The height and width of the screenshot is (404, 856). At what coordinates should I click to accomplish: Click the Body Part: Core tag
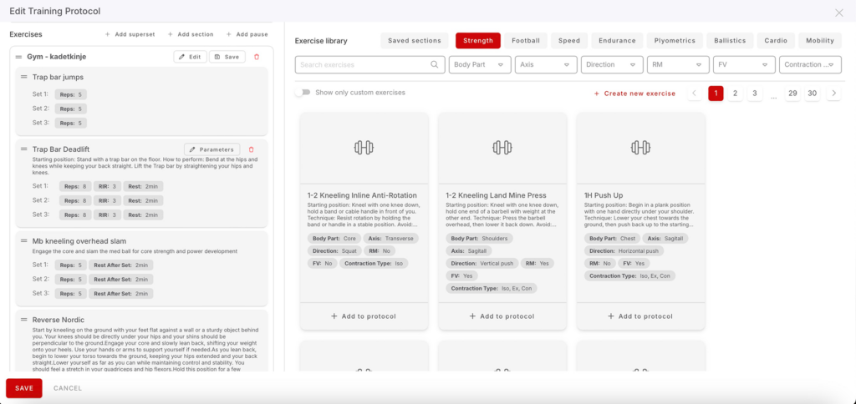[x=334, y=238]
